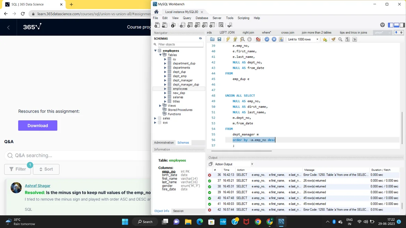The height and width of the screenshot is (228, 406).
Task: Open MySQL Workbench from the Windows taskbar
Action: [281, 222]
